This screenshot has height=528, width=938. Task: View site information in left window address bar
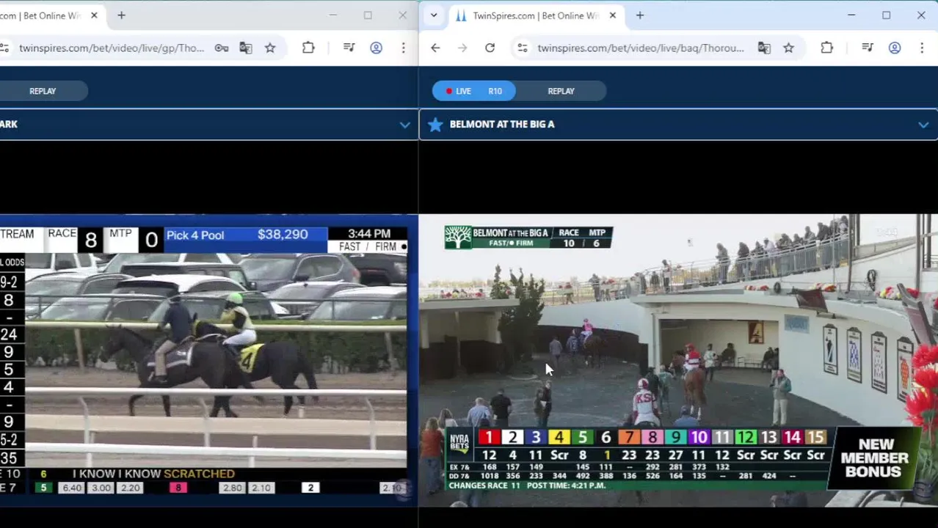point(4,48)
